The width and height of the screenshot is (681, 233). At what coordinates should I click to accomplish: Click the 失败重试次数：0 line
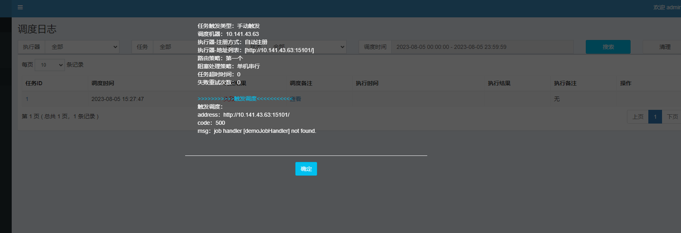coord(219,82)
